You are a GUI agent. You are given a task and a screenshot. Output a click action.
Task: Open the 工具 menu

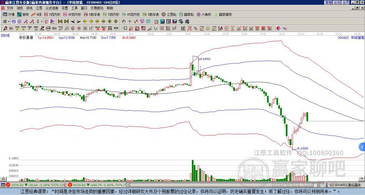[x=74, y=8]
